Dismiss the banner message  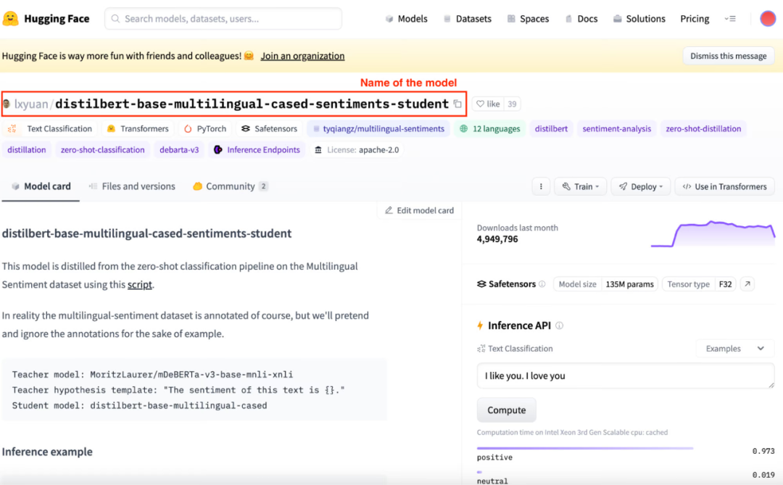(728, 56)
